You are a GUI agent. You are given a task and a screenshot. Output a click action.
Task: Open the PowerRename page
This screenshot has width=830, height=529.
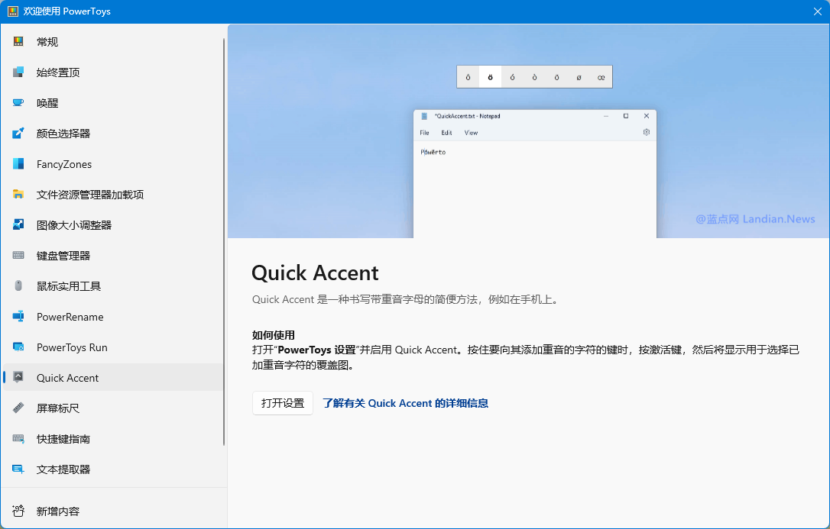click(113, 317)
